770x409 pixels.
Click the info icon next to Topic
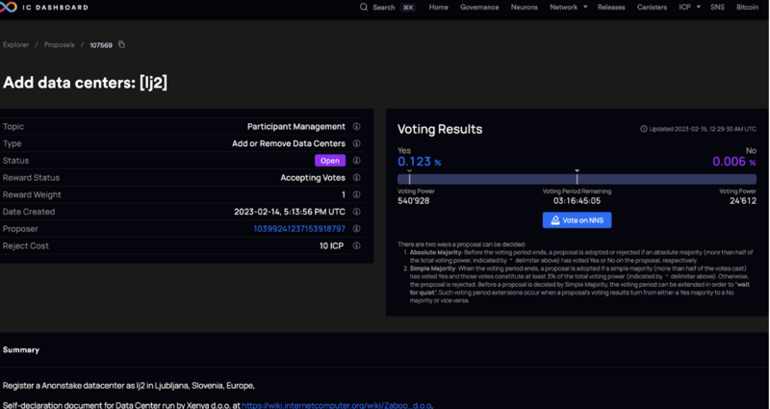click(356, 127)
